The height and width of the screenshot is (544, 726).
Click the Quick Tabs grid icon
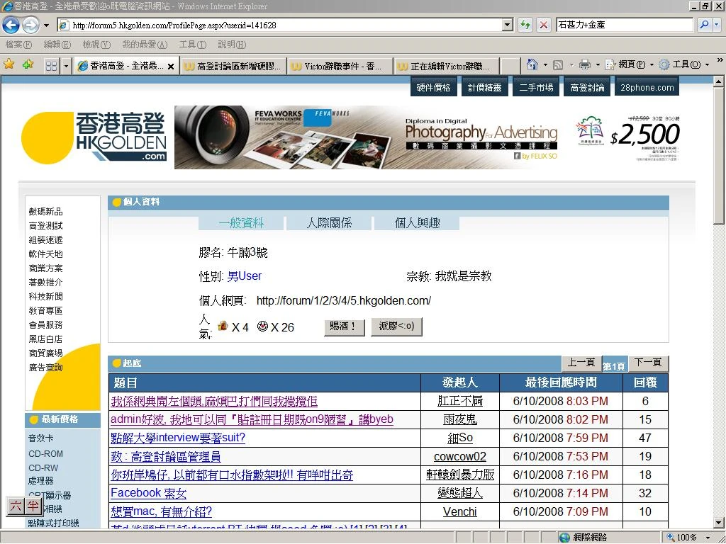click(x=51, y=66)
